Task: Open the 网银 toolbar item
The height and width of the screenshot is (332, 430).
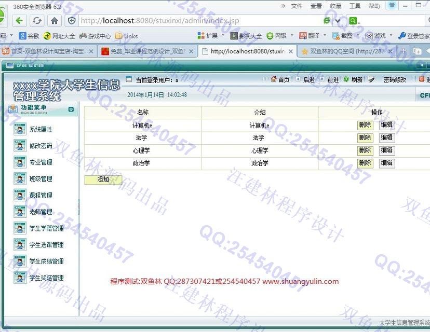Action: tap(276, 36)
